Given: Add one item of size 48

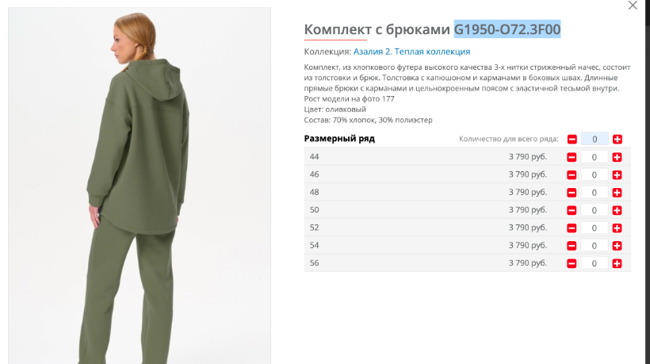Looking at the screenshot, I should point(617,193).
